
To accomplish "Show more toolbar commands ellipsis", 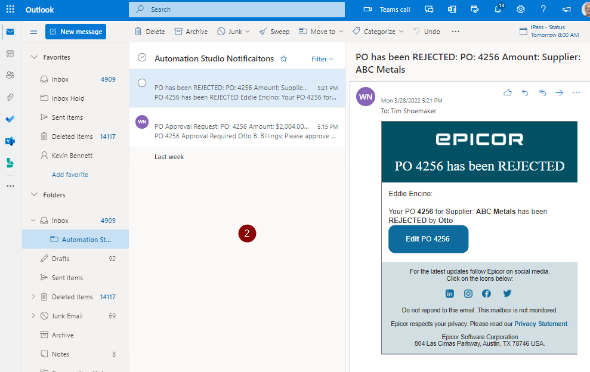I will (x=455, y=32).
